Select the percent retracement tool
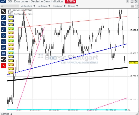 point(3,23)
